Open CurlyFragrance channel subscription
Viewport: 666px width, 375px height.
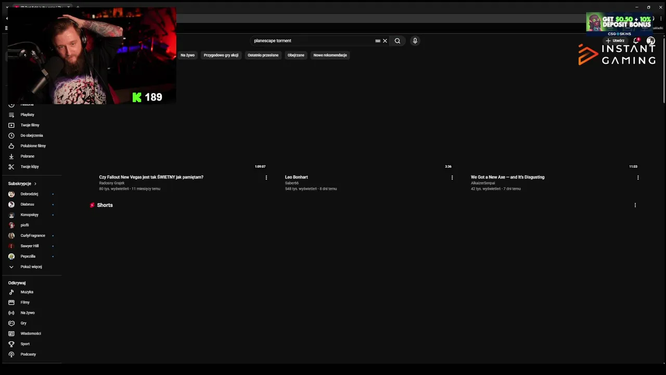31,235
